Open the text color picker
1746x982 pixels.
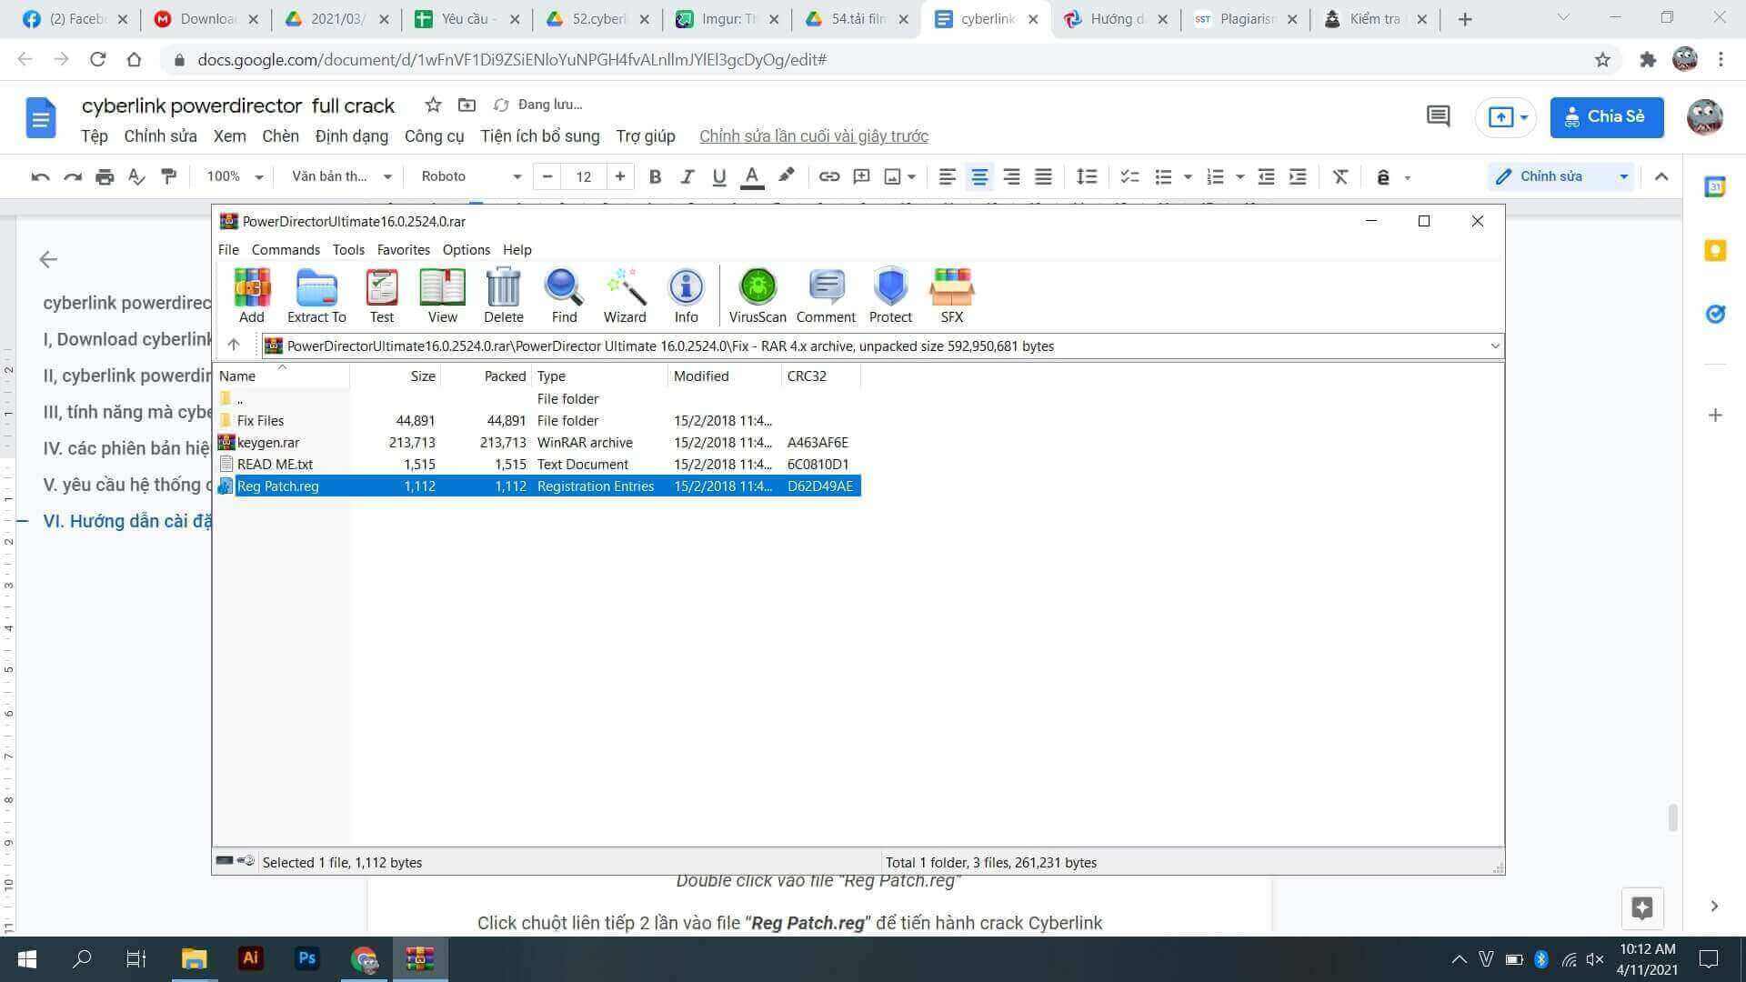(x=751, y=176)
